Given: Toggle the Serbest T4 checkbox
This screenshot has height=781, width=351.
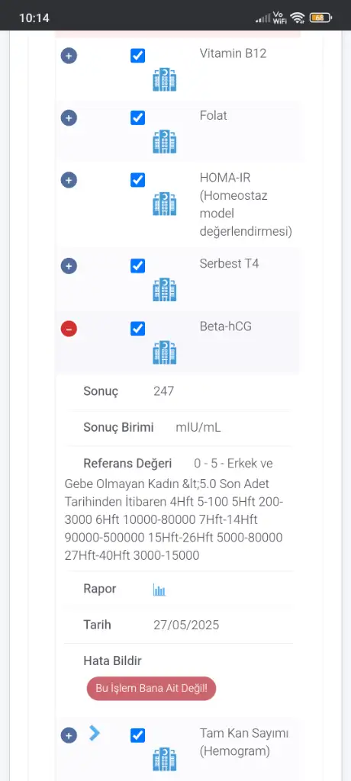Looking at the screenshot, I should 137,266.
